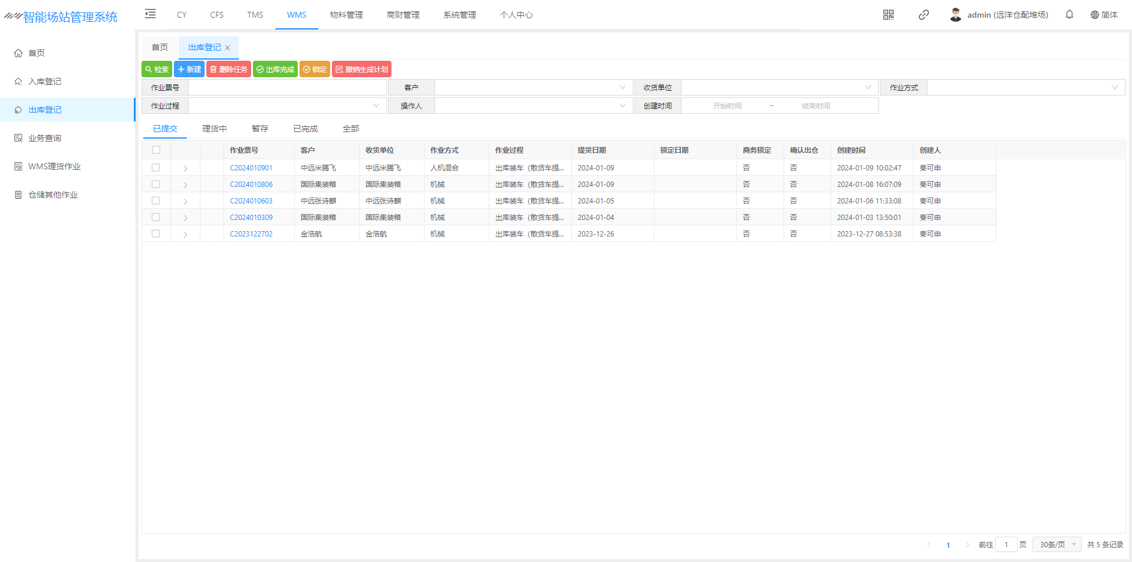Open the 30条/页 page size dropdown
Viewport: 1132px width, 562px height.
coord(1057,544)
